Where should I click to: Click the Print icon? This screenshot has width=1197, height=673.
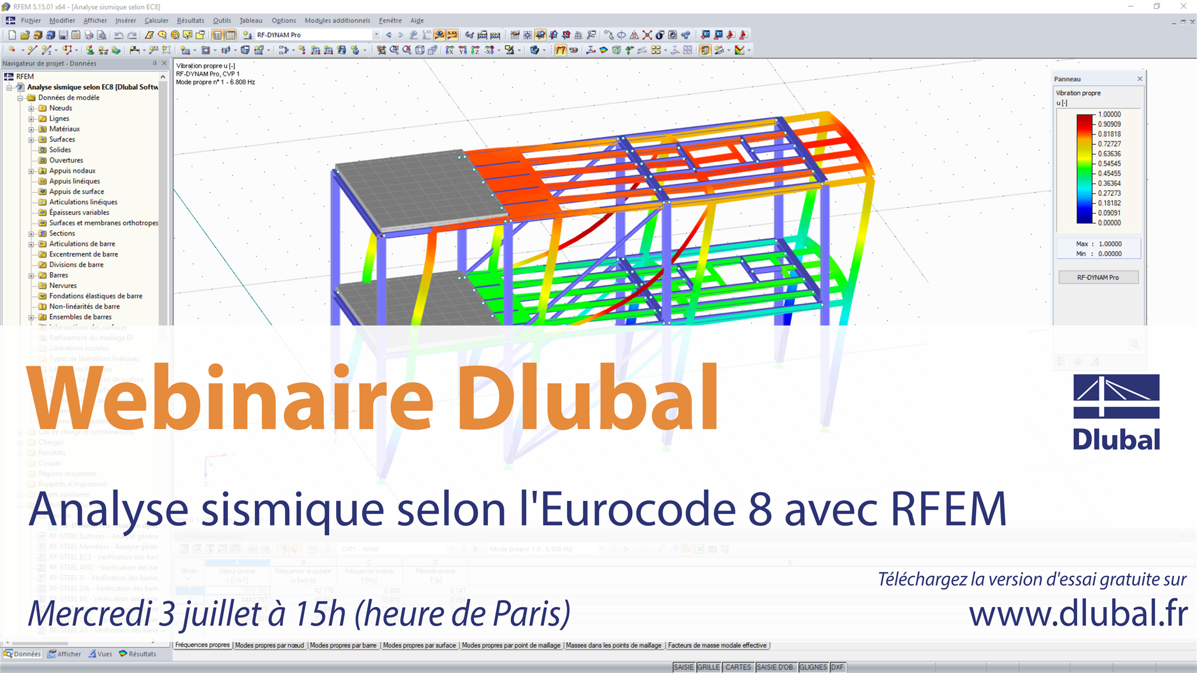[89, 35]
